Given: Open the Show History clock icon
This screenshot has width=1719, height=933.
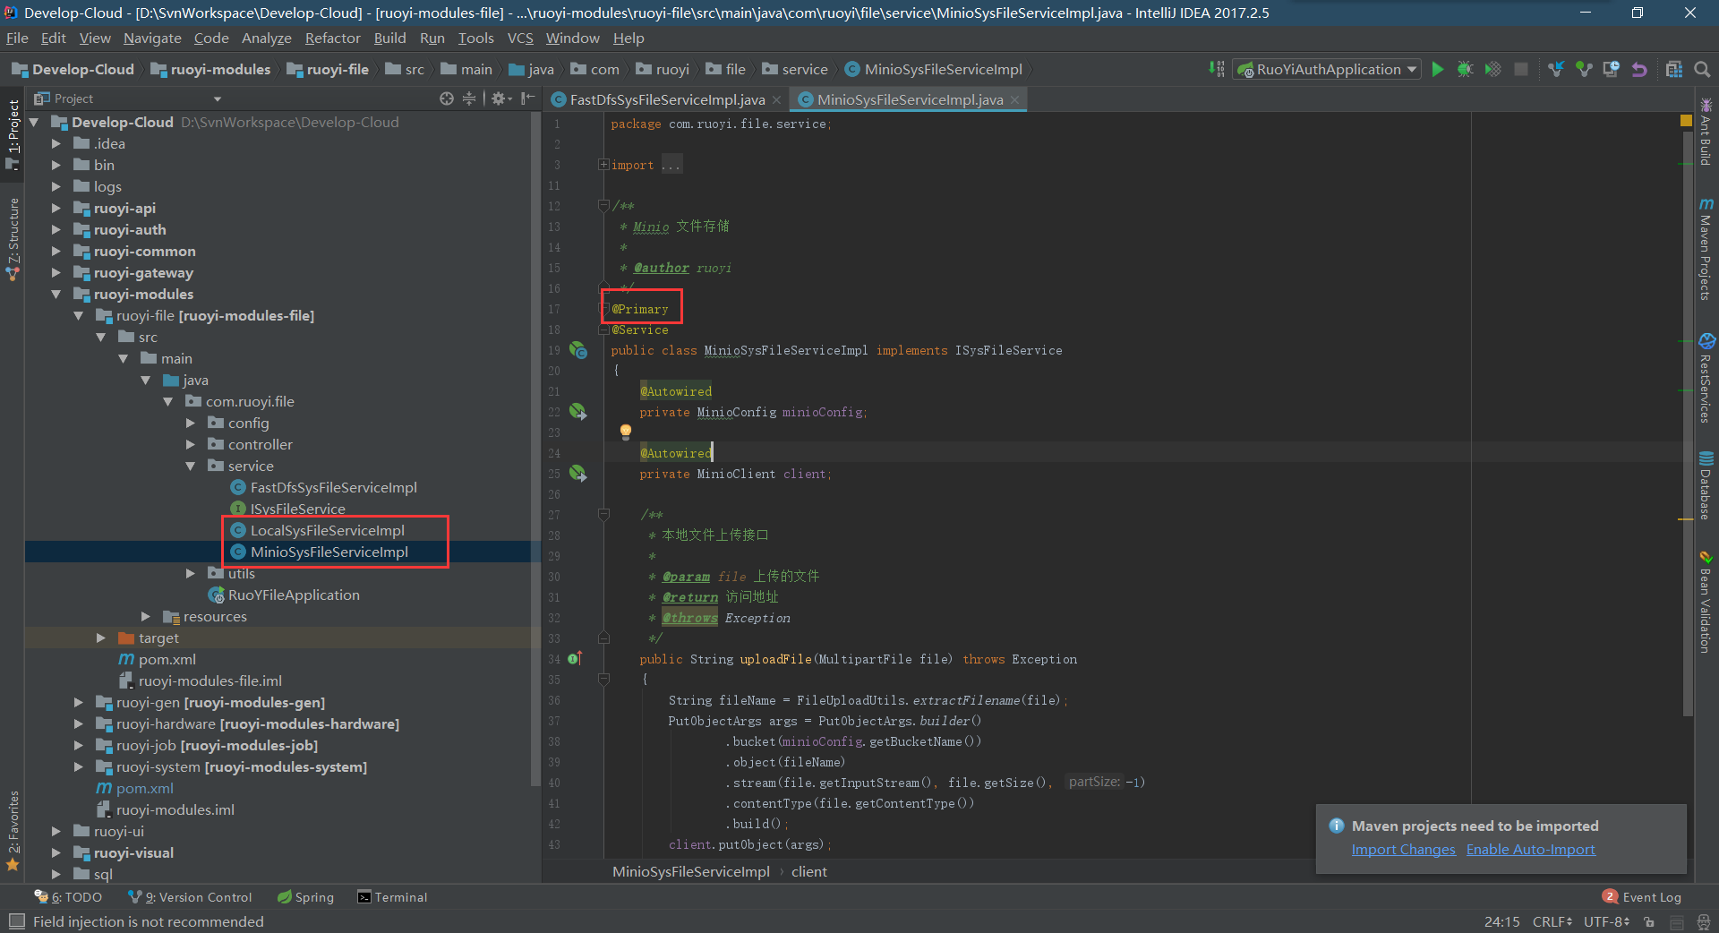Looking at the screenshot, I should pyautogui.click(x=1612, y=69).
